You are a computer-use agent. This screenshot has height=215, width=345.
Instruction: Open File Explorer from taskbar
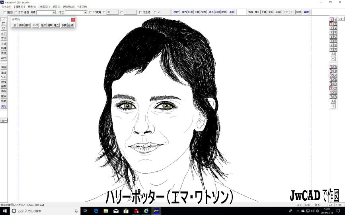[x=106, y=211]
